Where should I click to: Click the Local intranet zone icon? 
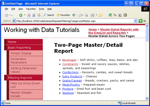pos(119,103)
